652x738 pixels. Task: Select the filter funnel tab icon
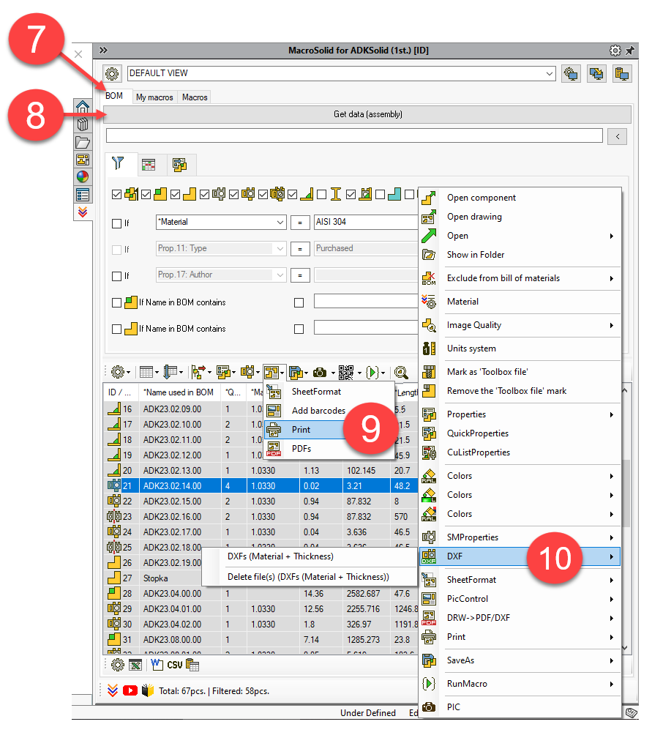[118, 164]
